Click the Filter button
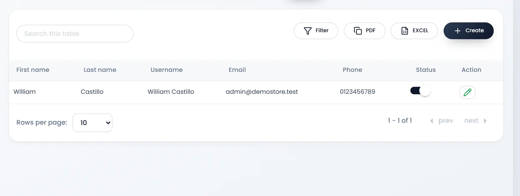The width and height of the screenshot is (520, 196). coord(316,31)
